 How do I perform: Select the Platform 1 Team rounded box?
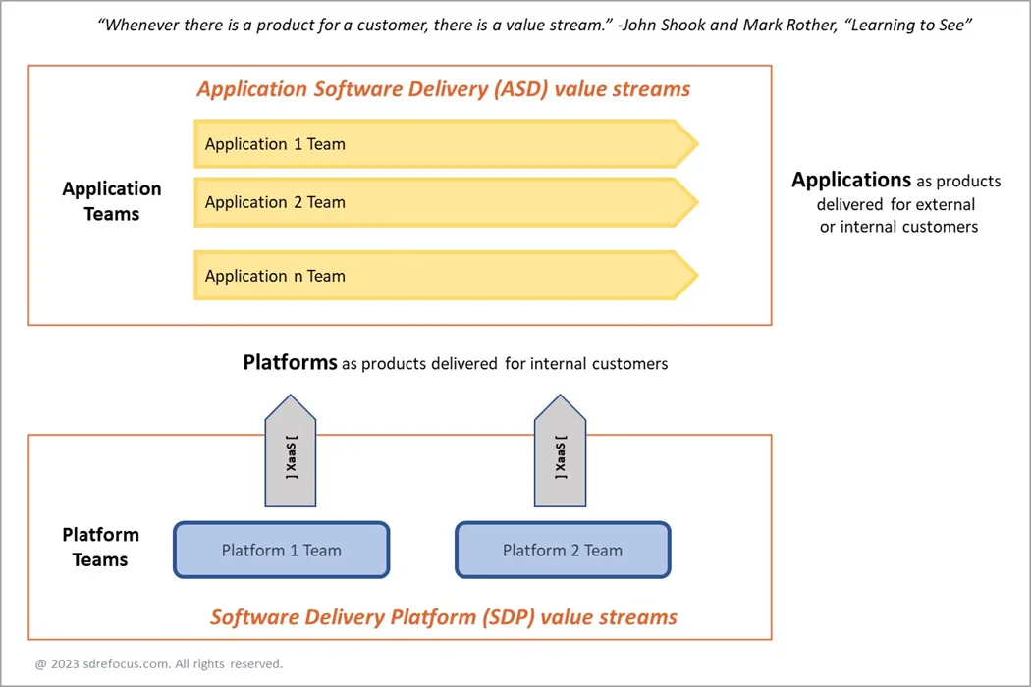click(281, 550)
